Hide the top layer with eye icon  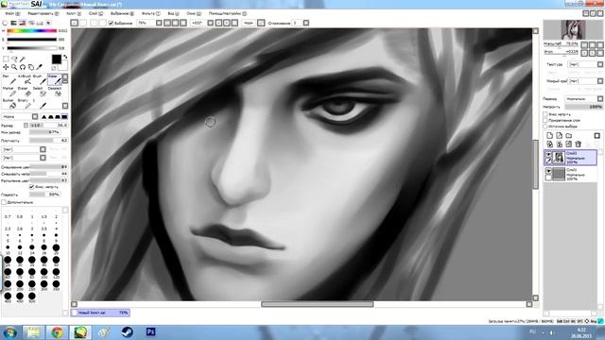548,153
